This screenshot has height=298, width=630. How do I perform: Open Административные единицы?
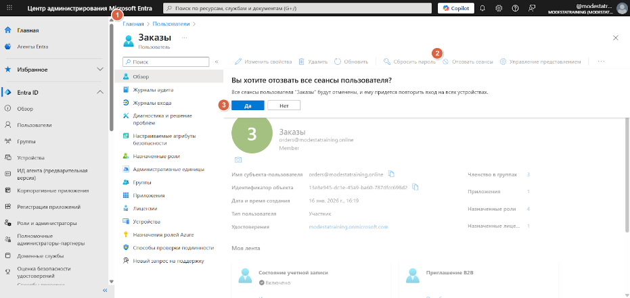pos(168,169)
